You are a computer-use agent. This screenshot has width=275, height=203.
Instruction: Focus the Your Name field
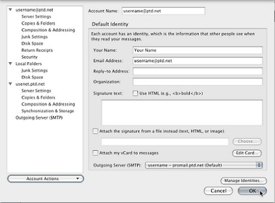[x=198, y=50]
